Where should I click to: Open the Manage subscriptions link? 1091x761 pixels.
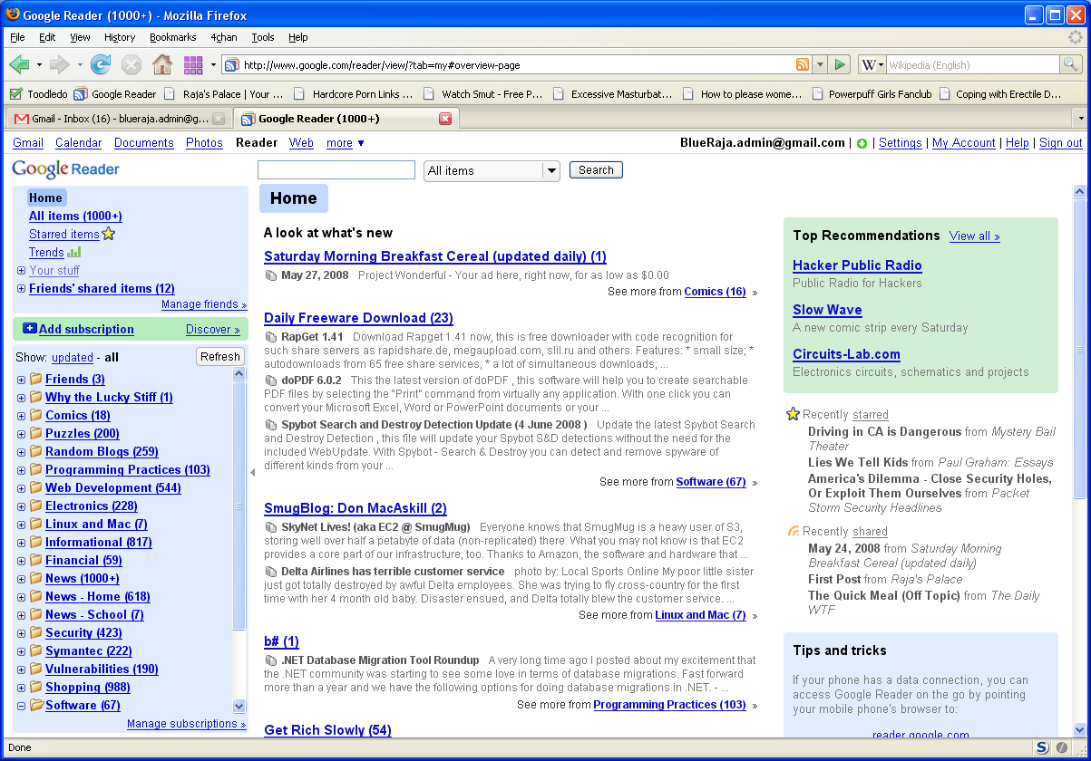click(187, 724)
